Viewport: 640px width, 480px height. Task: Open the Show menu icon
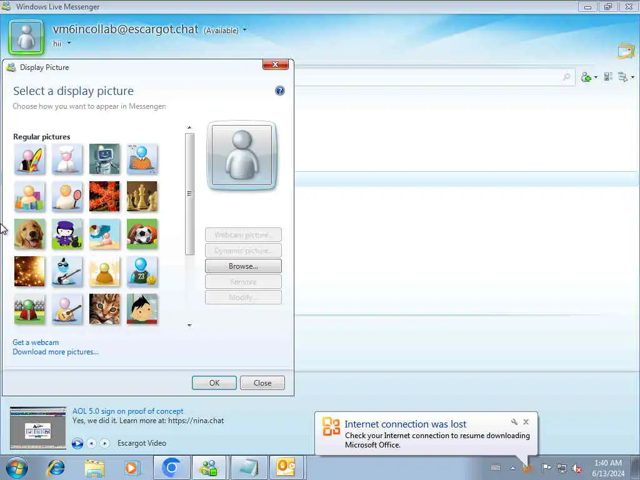623,77
